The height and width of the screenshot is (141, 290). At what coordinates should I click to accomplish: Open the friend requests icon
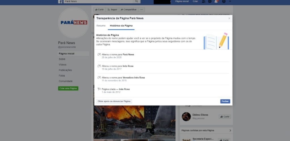[204, 1]
